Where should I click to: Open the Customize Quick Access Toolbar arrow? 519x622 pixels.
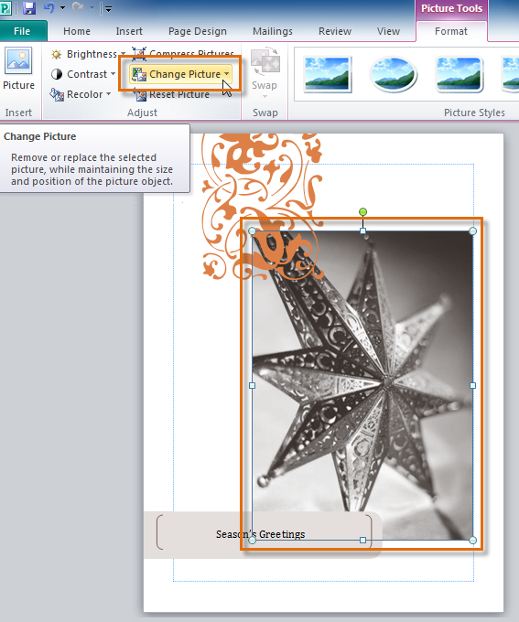tap(108, 8)
